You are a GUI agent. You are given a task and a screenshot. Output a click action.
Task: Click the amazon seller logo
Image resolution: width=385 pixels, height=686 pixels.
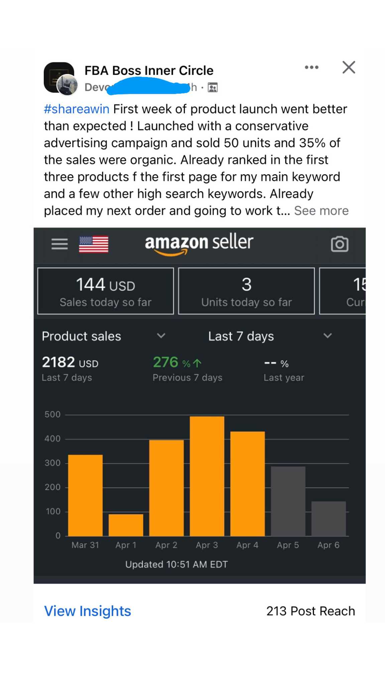click(199, 244)
